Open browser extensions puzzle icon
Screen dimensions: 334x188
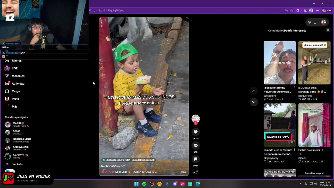298,10
